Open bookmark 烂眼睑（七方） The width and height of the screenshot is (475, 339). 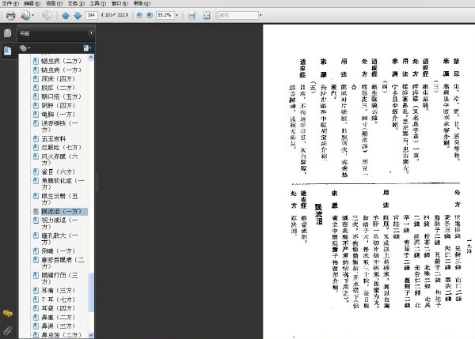62,147
